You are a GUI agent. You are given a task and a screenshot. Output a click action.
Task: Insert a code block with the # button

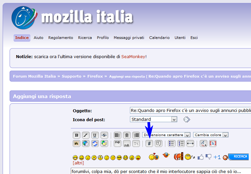149,143
